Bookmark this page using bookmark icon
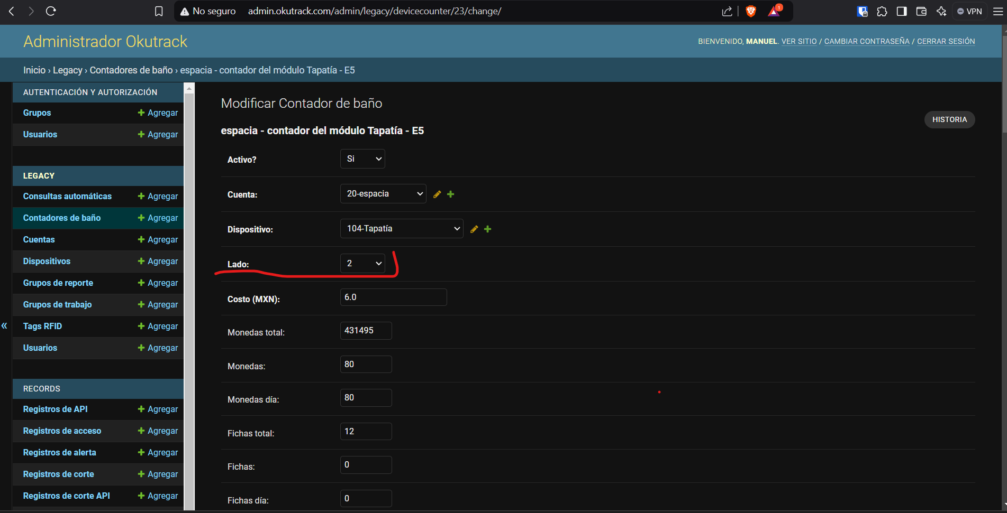1007x513 pixels. tap(159, 11)
